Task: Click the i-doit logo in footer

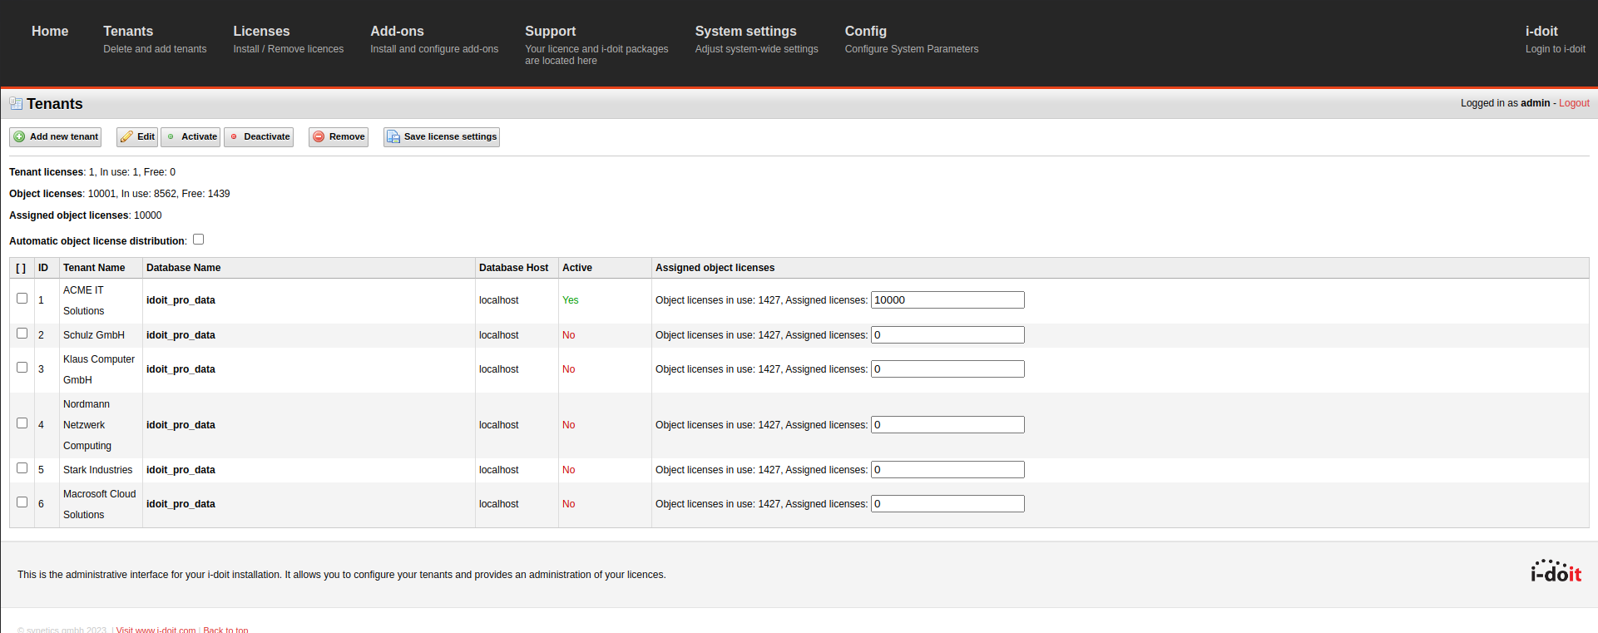Action: pyautogui.click(x=1556, y=571)
